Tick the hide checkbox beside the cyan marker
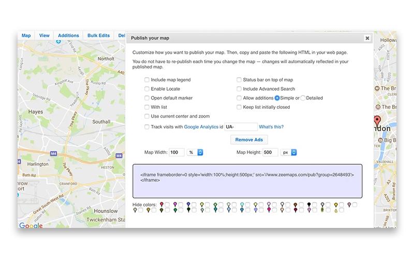414x259 pixels. [x=248, y=205]
